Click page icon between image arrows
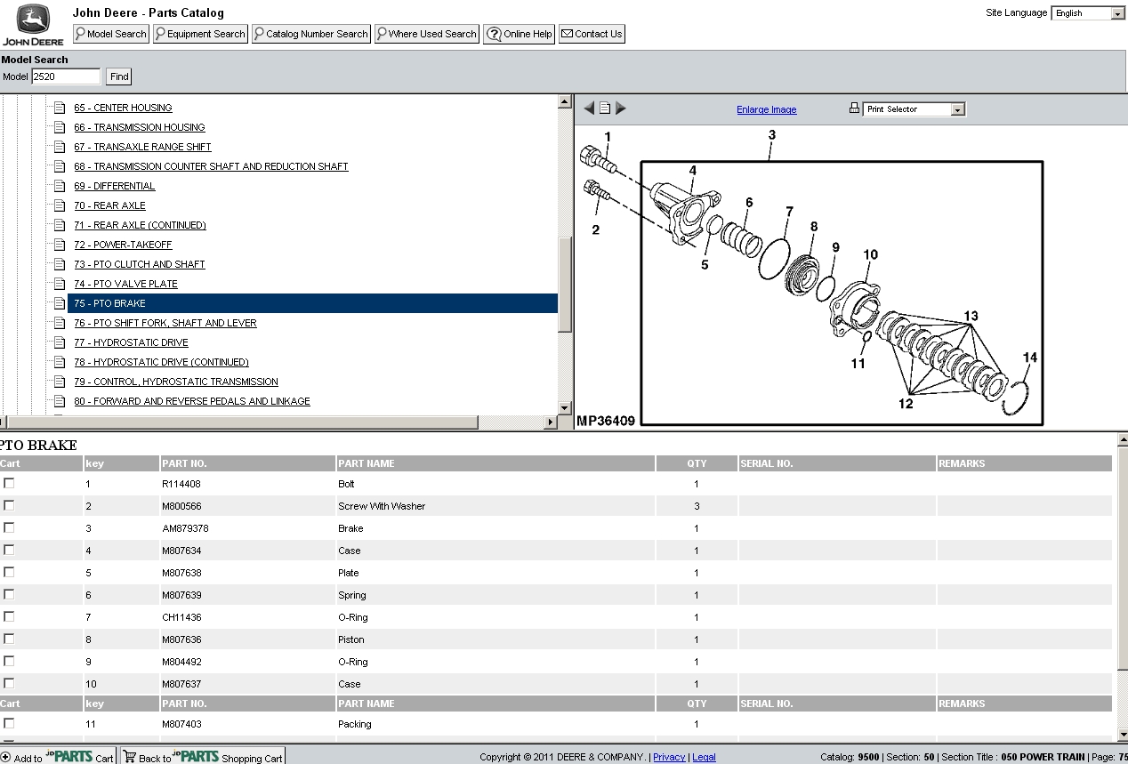1128x764 pixels. (x=605, y=109)
